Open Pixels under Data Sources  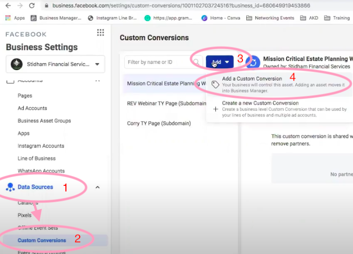(x=25, y=215)
